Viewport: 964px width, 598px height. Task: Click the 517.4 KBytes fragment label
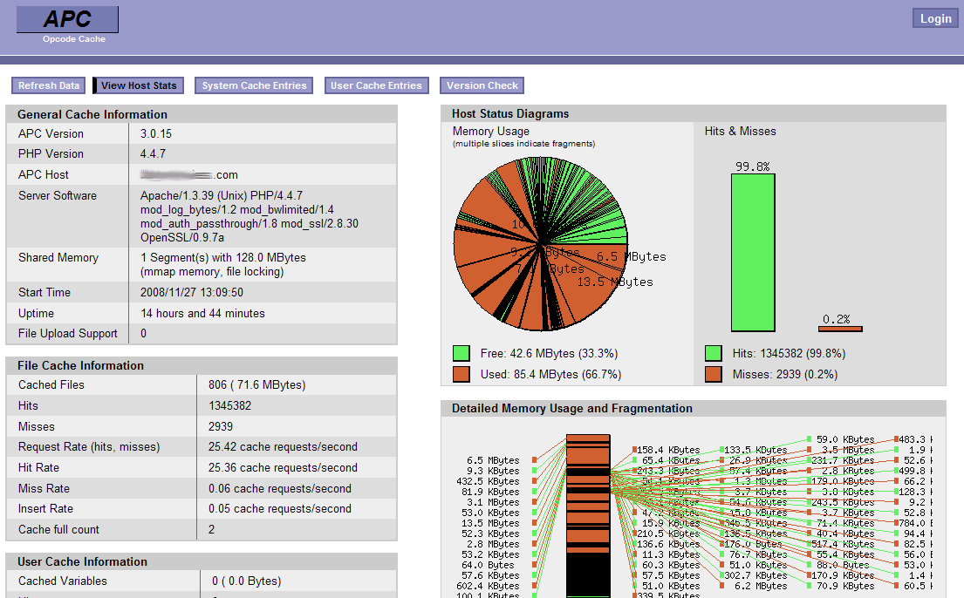point(843,544)
